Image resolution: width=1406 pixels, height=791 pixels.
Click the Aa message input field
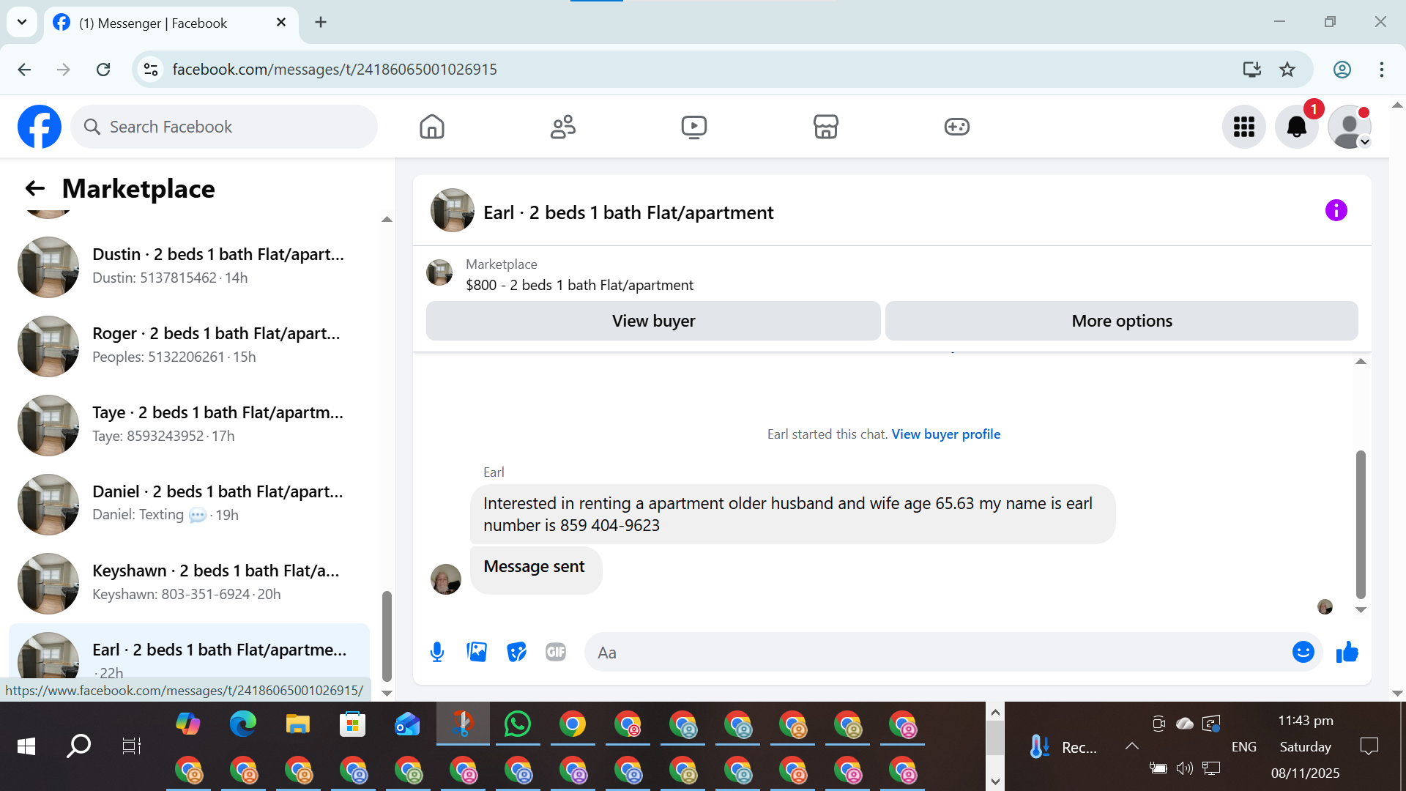[x=937, y=653]
